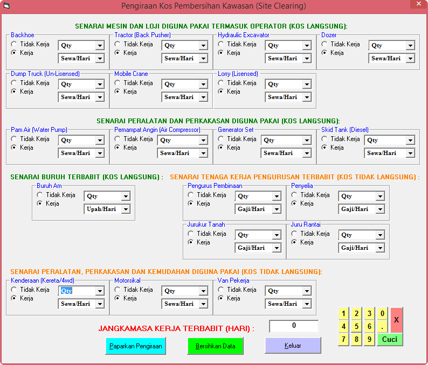The image size is (428, 365).
Task: Click keypad digit 8 button
Action: click(356, 339)
